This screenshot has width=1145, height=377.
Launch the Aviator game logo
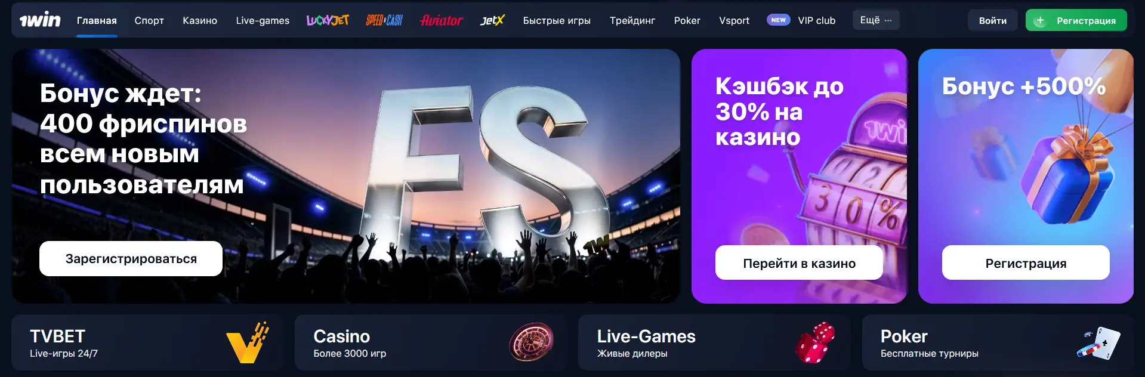point(442,20)
